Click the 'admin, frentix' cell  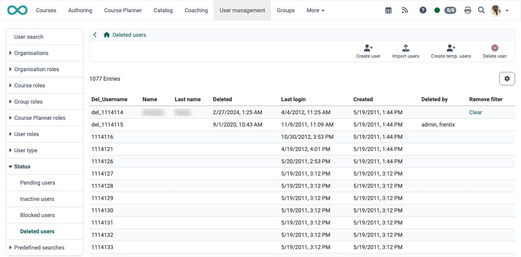click(x=438, y=125)
